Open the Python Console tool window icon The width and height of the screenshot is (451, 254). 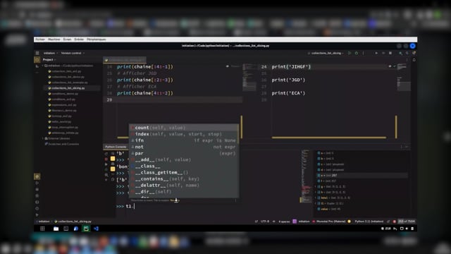pos(37,176)
